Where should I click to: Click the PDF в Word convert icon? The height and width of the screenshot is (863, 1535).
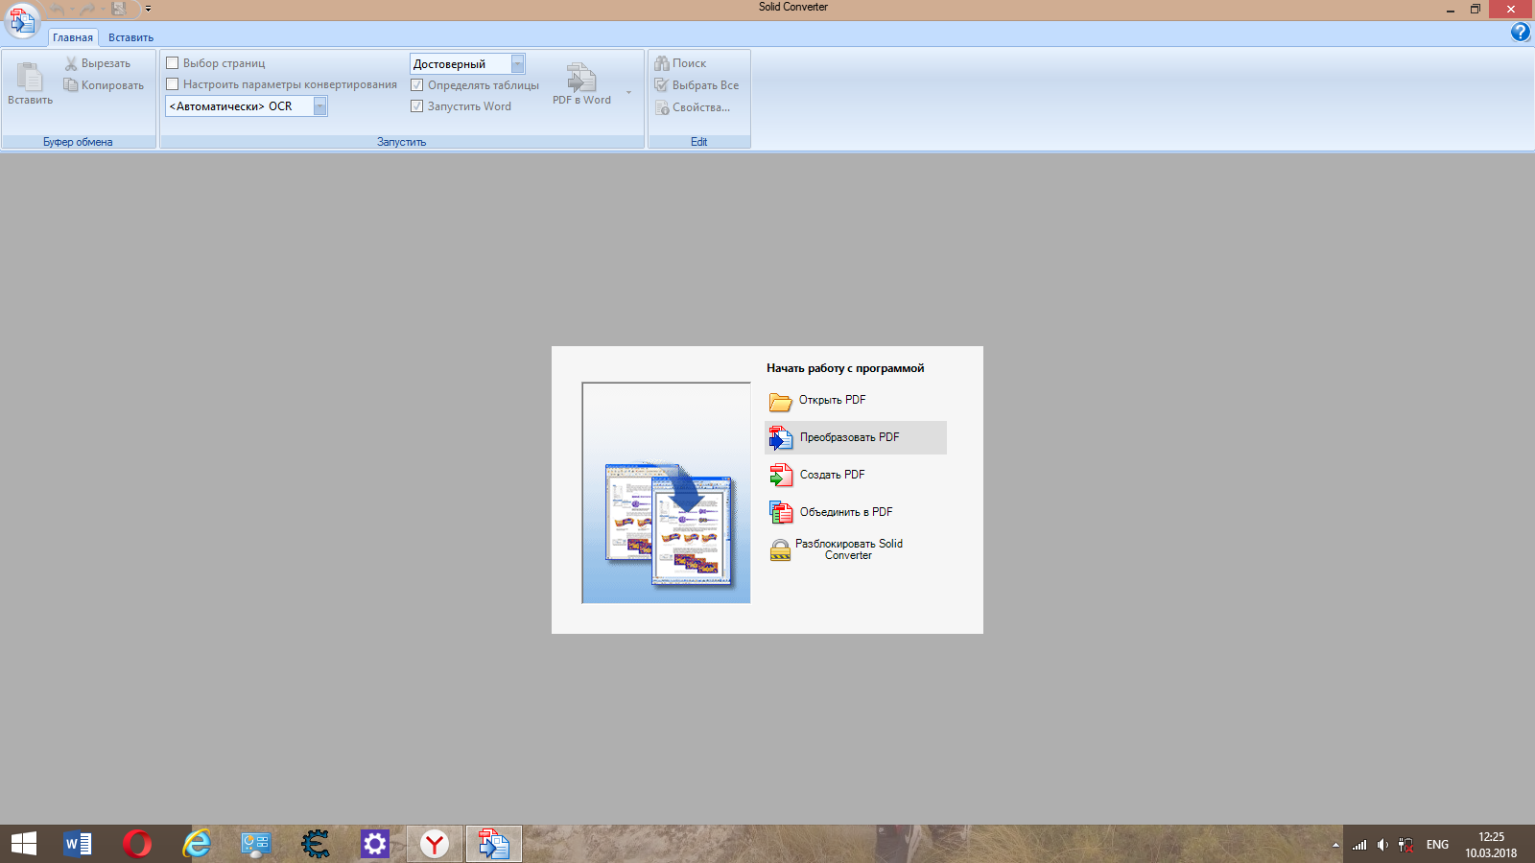[581, 77]
